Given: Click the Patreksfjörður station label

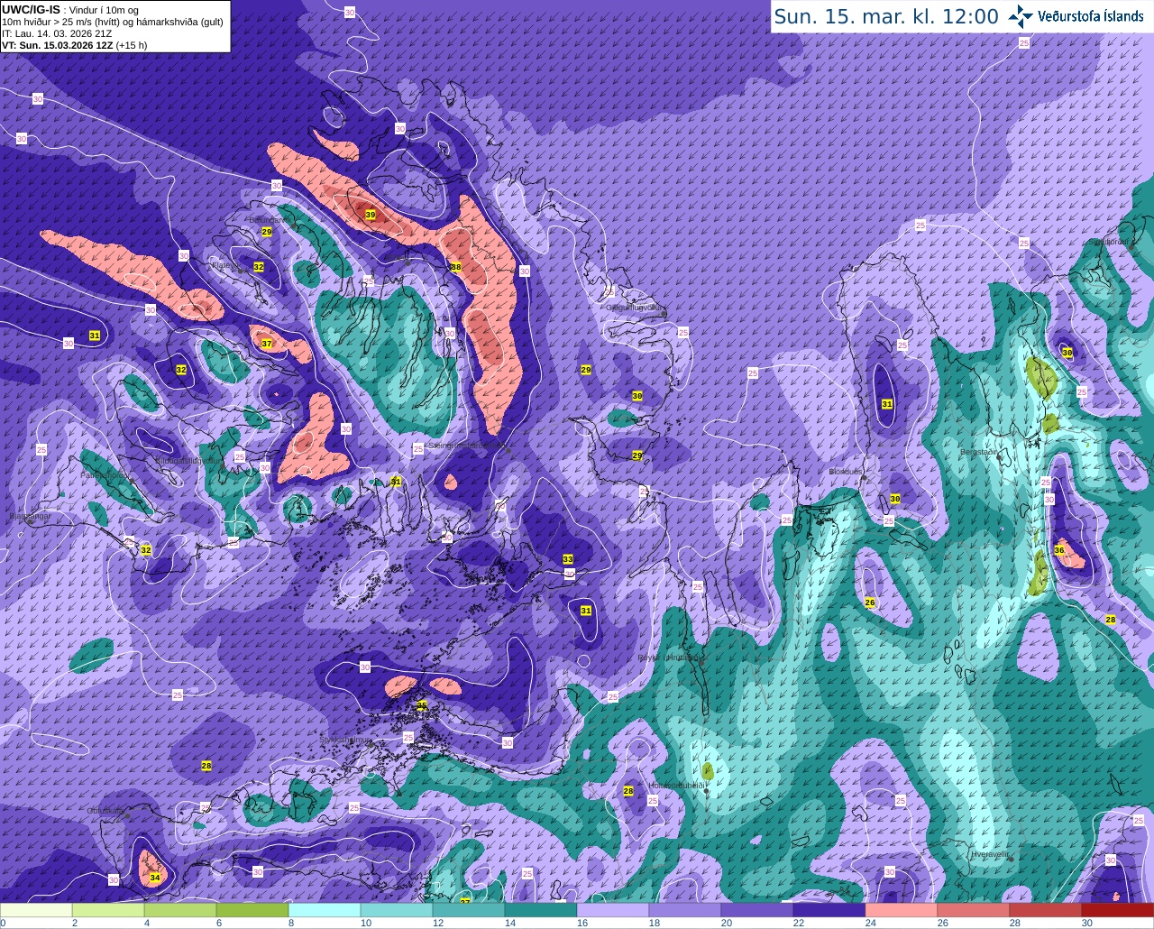Looking at the screenshot, I should click(x=105, y=474).
